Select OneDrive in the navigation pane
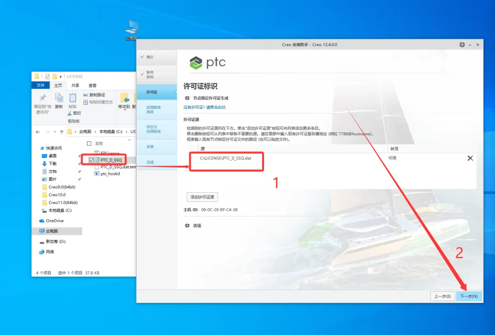Screen dimensions: 495x335 click(55, 221)
